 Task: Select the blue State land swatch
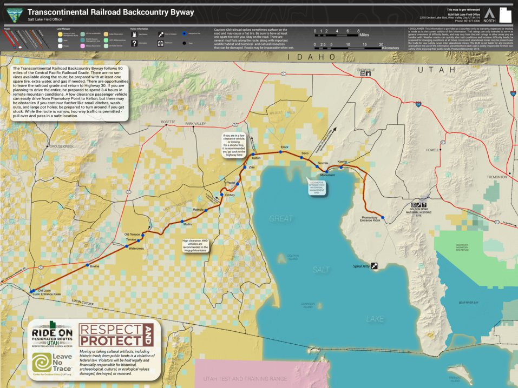(60, 40)
